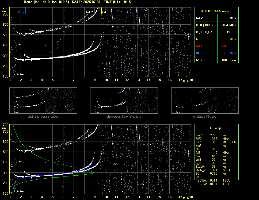Click the red foF1 'NO' value
This screenshot has width=259, height=200.
[x=224, y=46]
